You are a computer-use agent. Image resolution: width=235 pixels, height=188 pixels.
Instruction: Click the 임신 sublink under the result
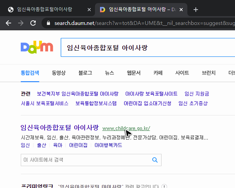point(25,145)
